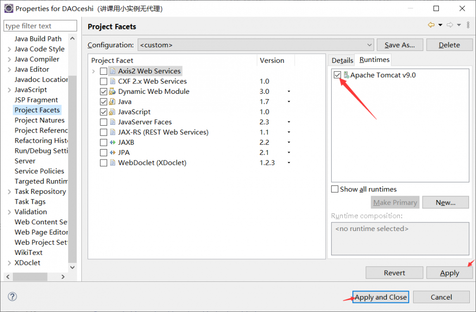
Task: Open the Configuration combo box
Action: [x=256, y=45]
